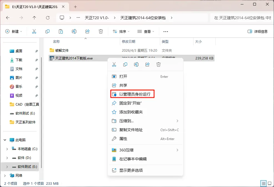The height and width of the screenshot is (187, 274).
Task: Expand 本地磁盘 (C:) tree node
Action: (x=7, y=149)
